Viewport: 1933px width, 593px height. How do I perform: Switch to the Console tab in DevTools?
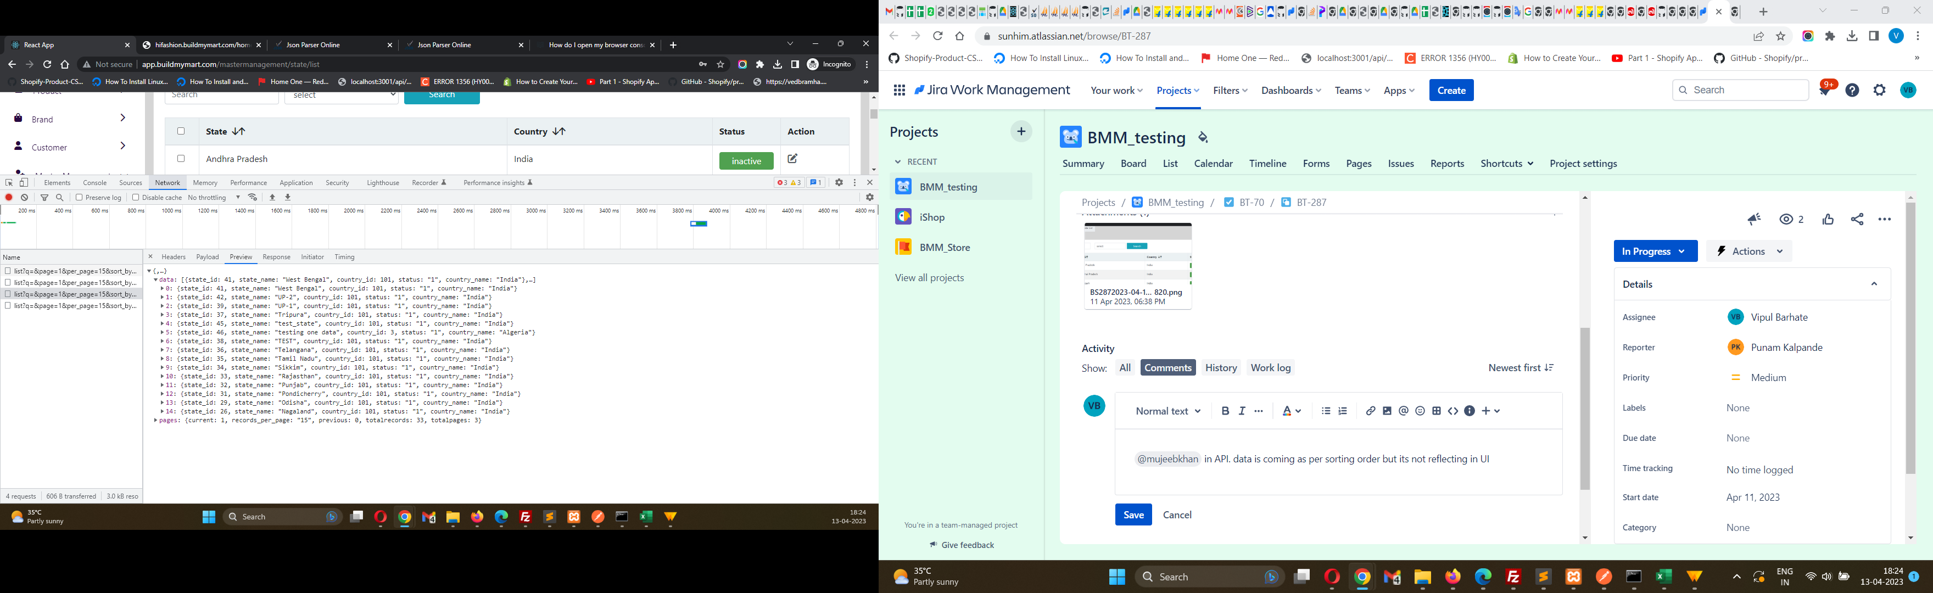click(x=94, y=182)
